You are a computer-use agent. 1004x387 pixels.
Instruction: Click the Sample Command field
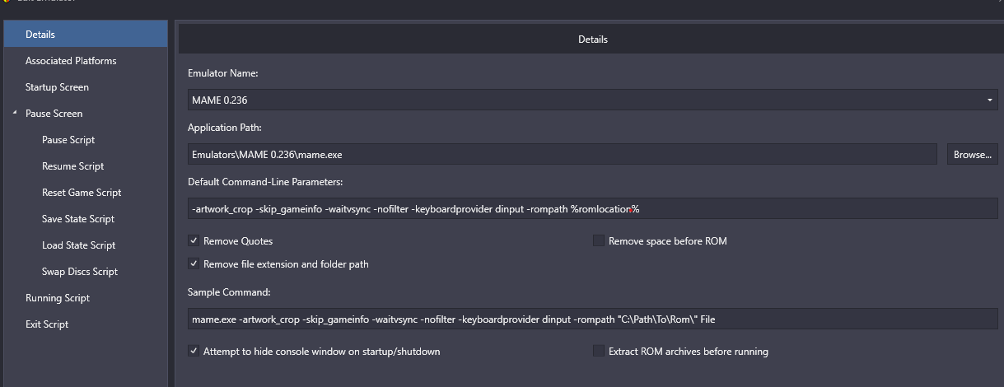pos(593,319)
